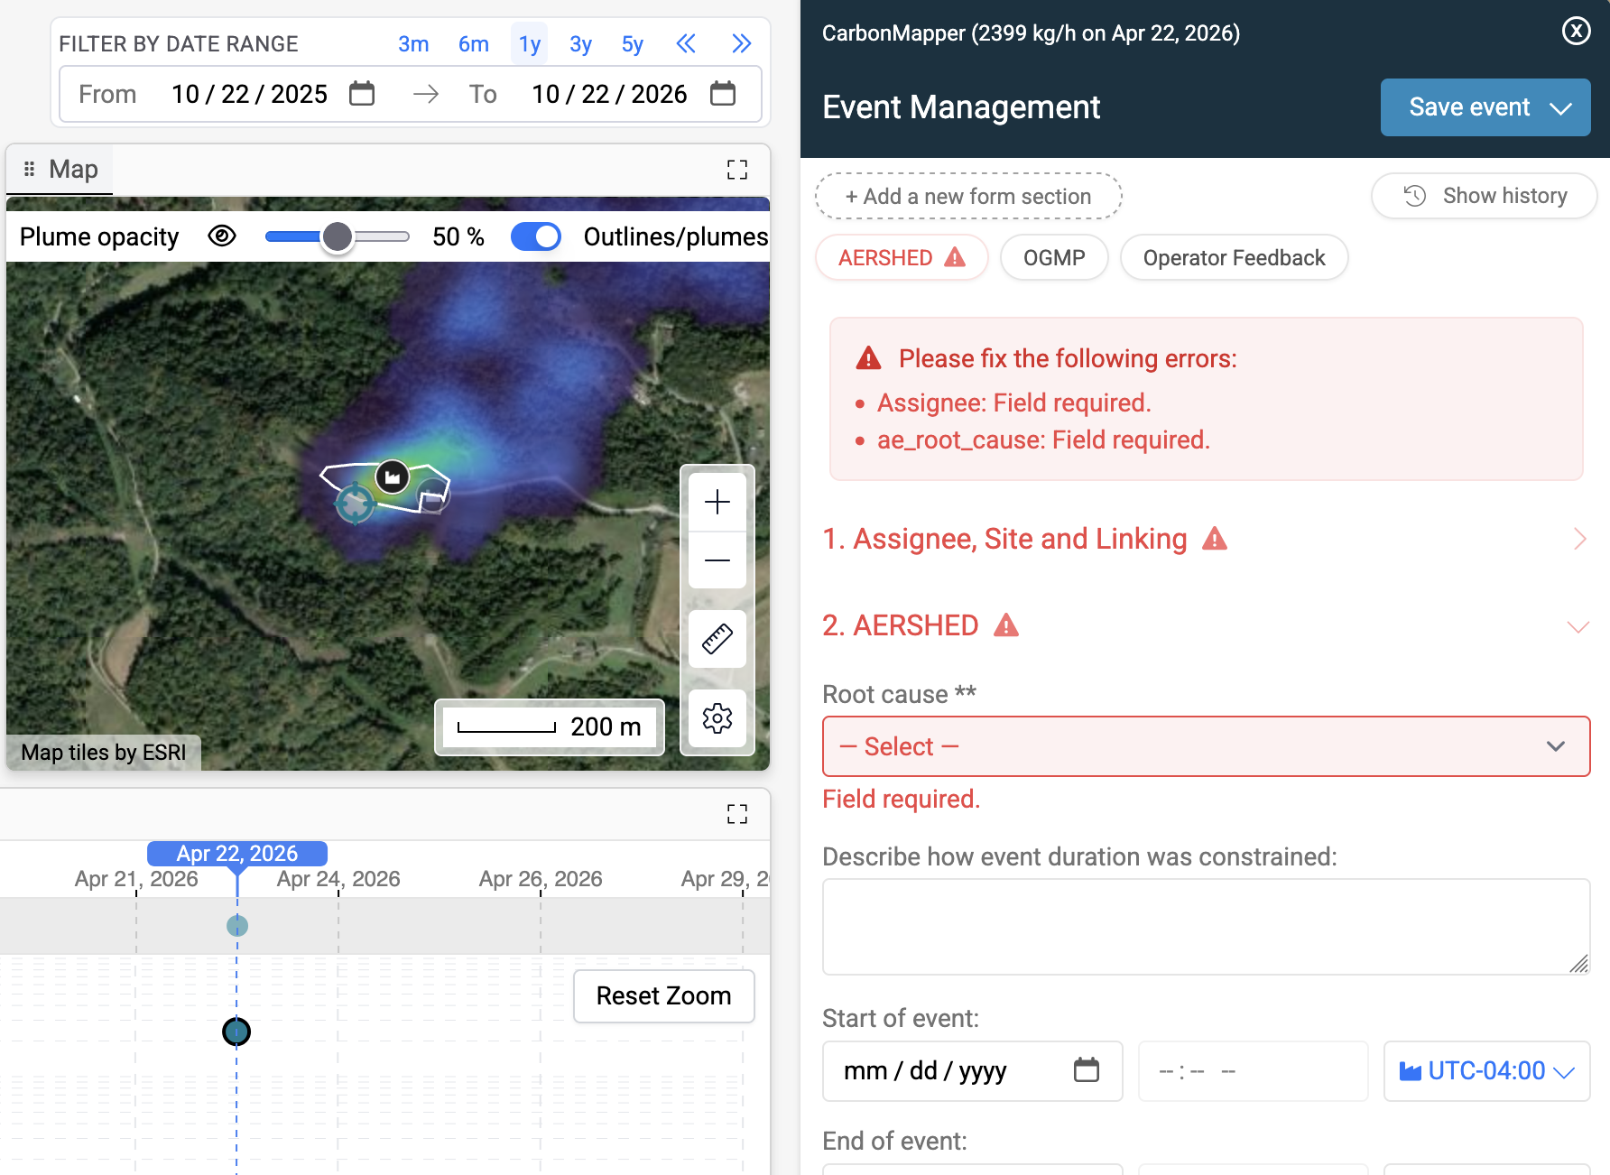Image resolution: width=1610 pixels, height=1175 pixels.
Task: Click Show history button
Action: click(1485, 196)
